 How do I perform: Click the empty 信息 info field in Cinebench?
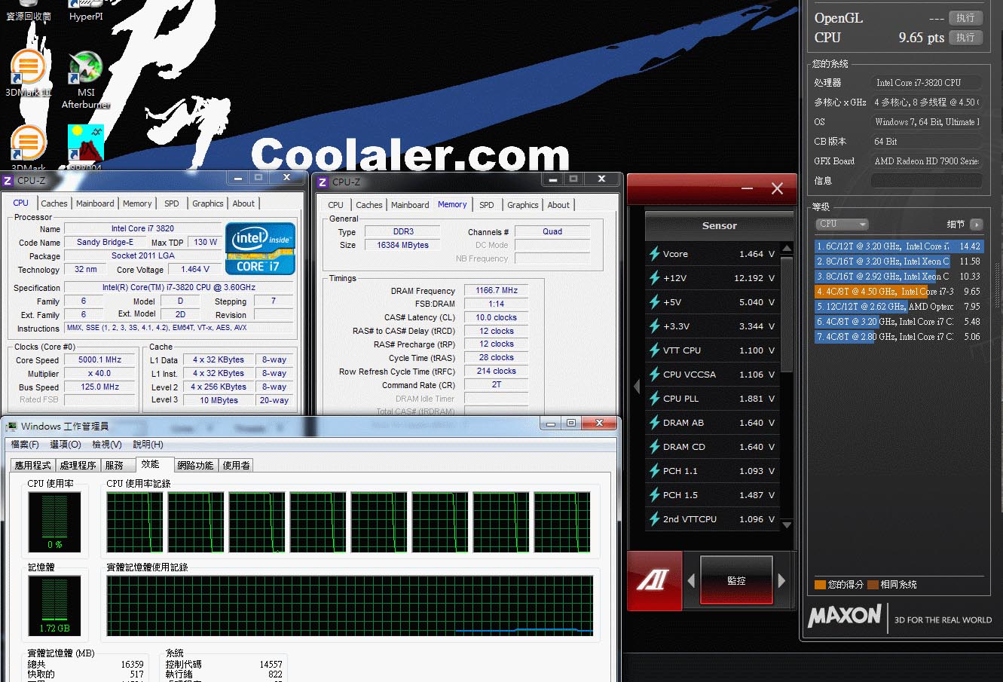pos(926,181)
